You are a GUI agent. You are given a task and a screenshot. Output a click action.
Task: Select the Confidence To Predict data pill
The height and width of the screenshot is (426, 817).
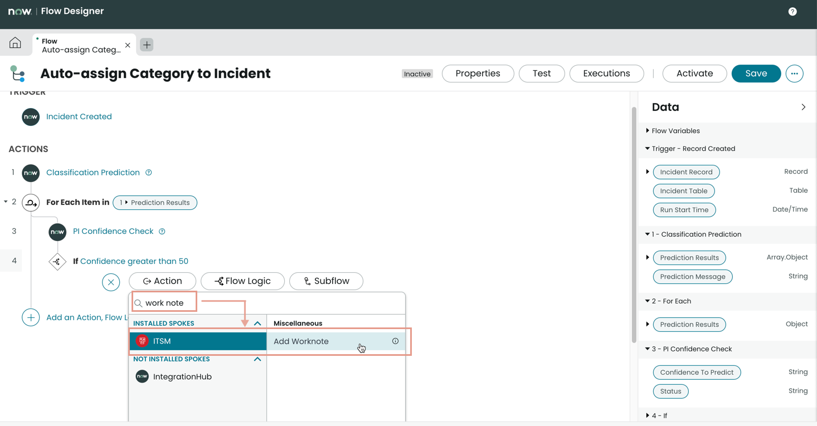[697, 373]
